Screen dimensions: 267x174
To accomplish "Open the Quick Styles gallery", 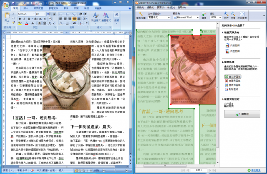I will 96,17.
